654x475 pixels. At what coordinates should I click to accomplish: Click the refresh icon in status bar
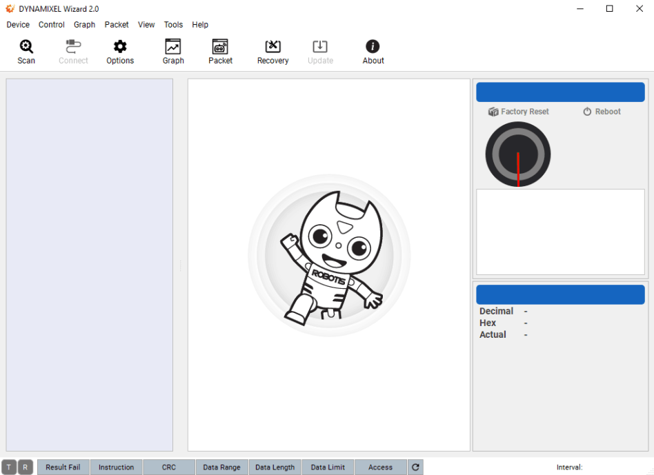pyautogui.click(x=415, y=467)
